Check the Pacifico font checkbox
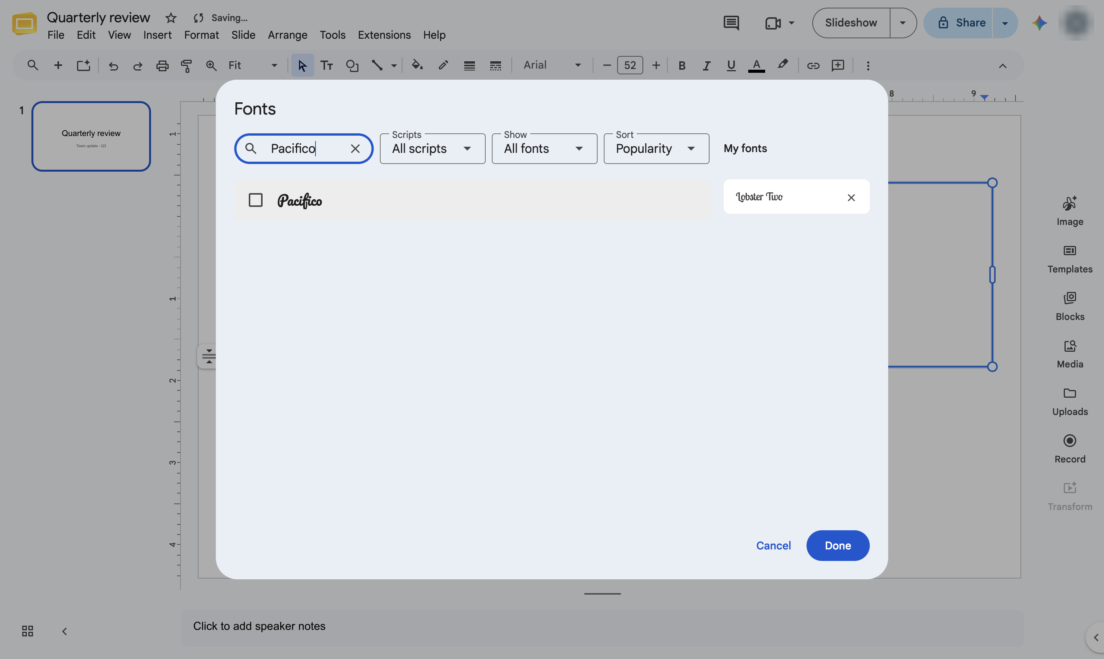The image size is (1104, 659). 255,200
